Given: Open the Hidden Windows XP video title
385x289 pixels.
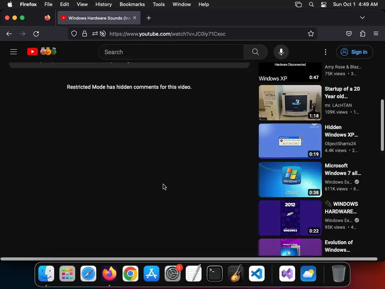Looking at the screenshot, I should point(341,131).
